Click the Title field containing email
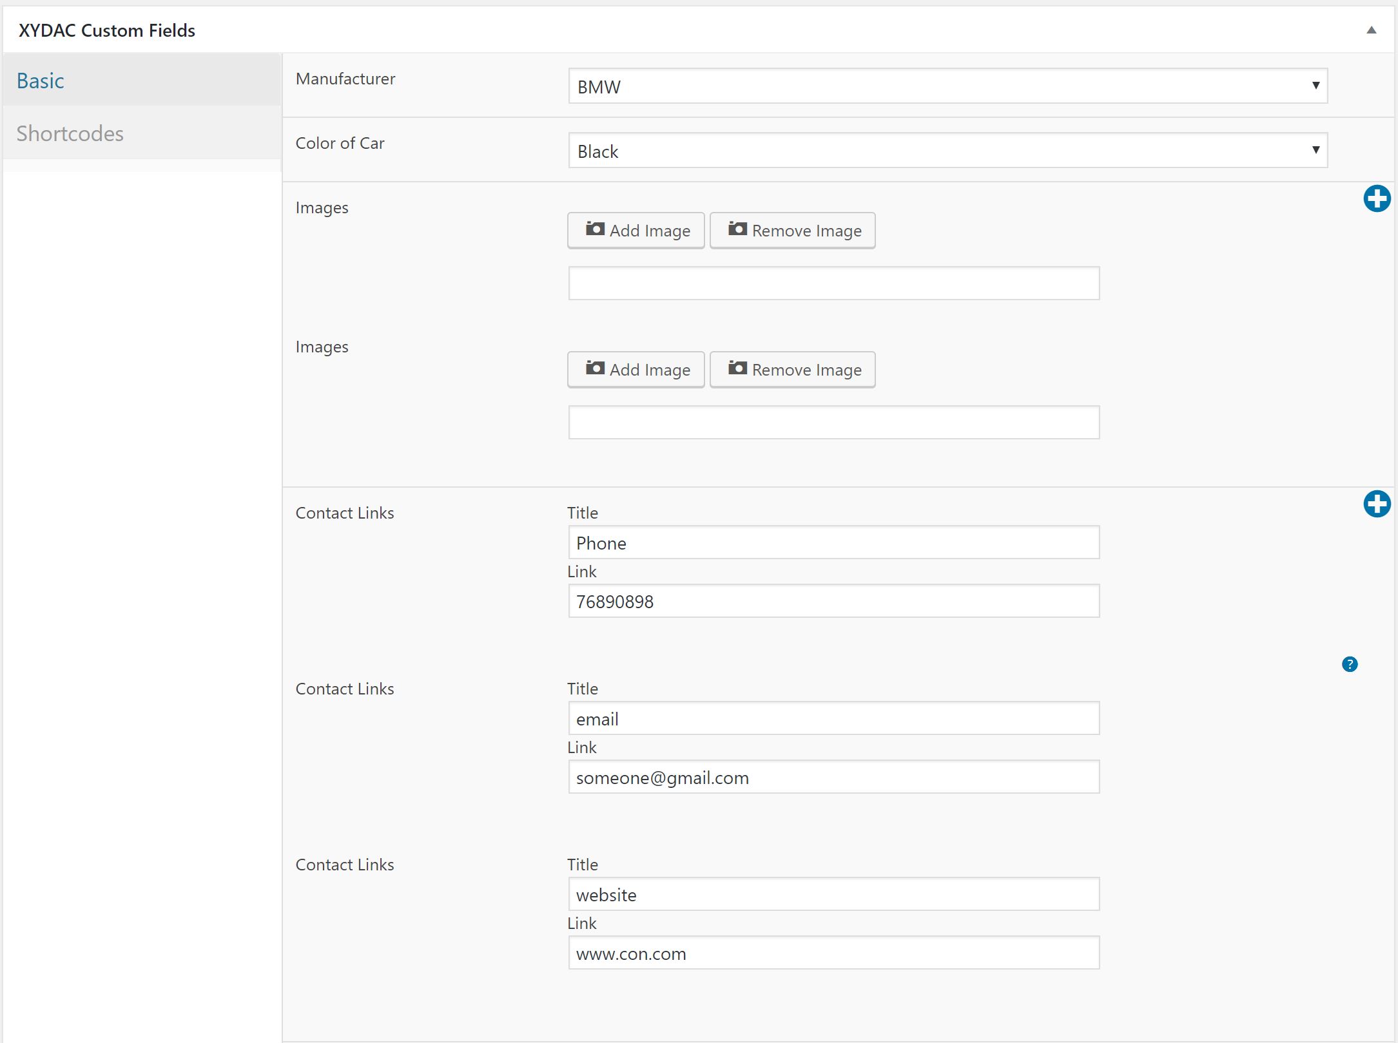This screenshot has width=1398, height=1043. [833, 718]
